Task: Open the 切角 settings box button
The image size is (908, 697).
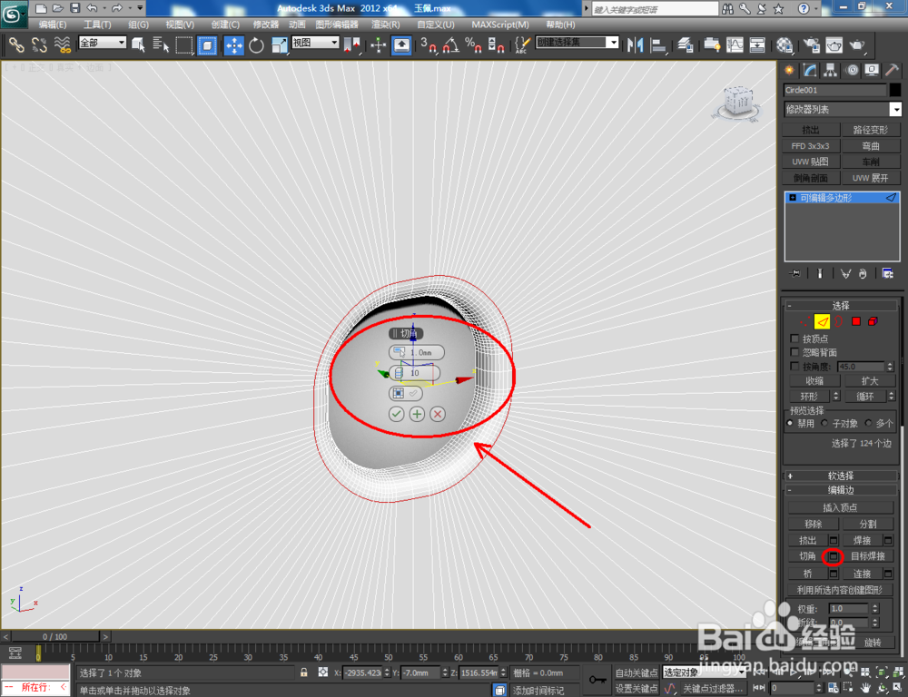Action: [834, 556]
